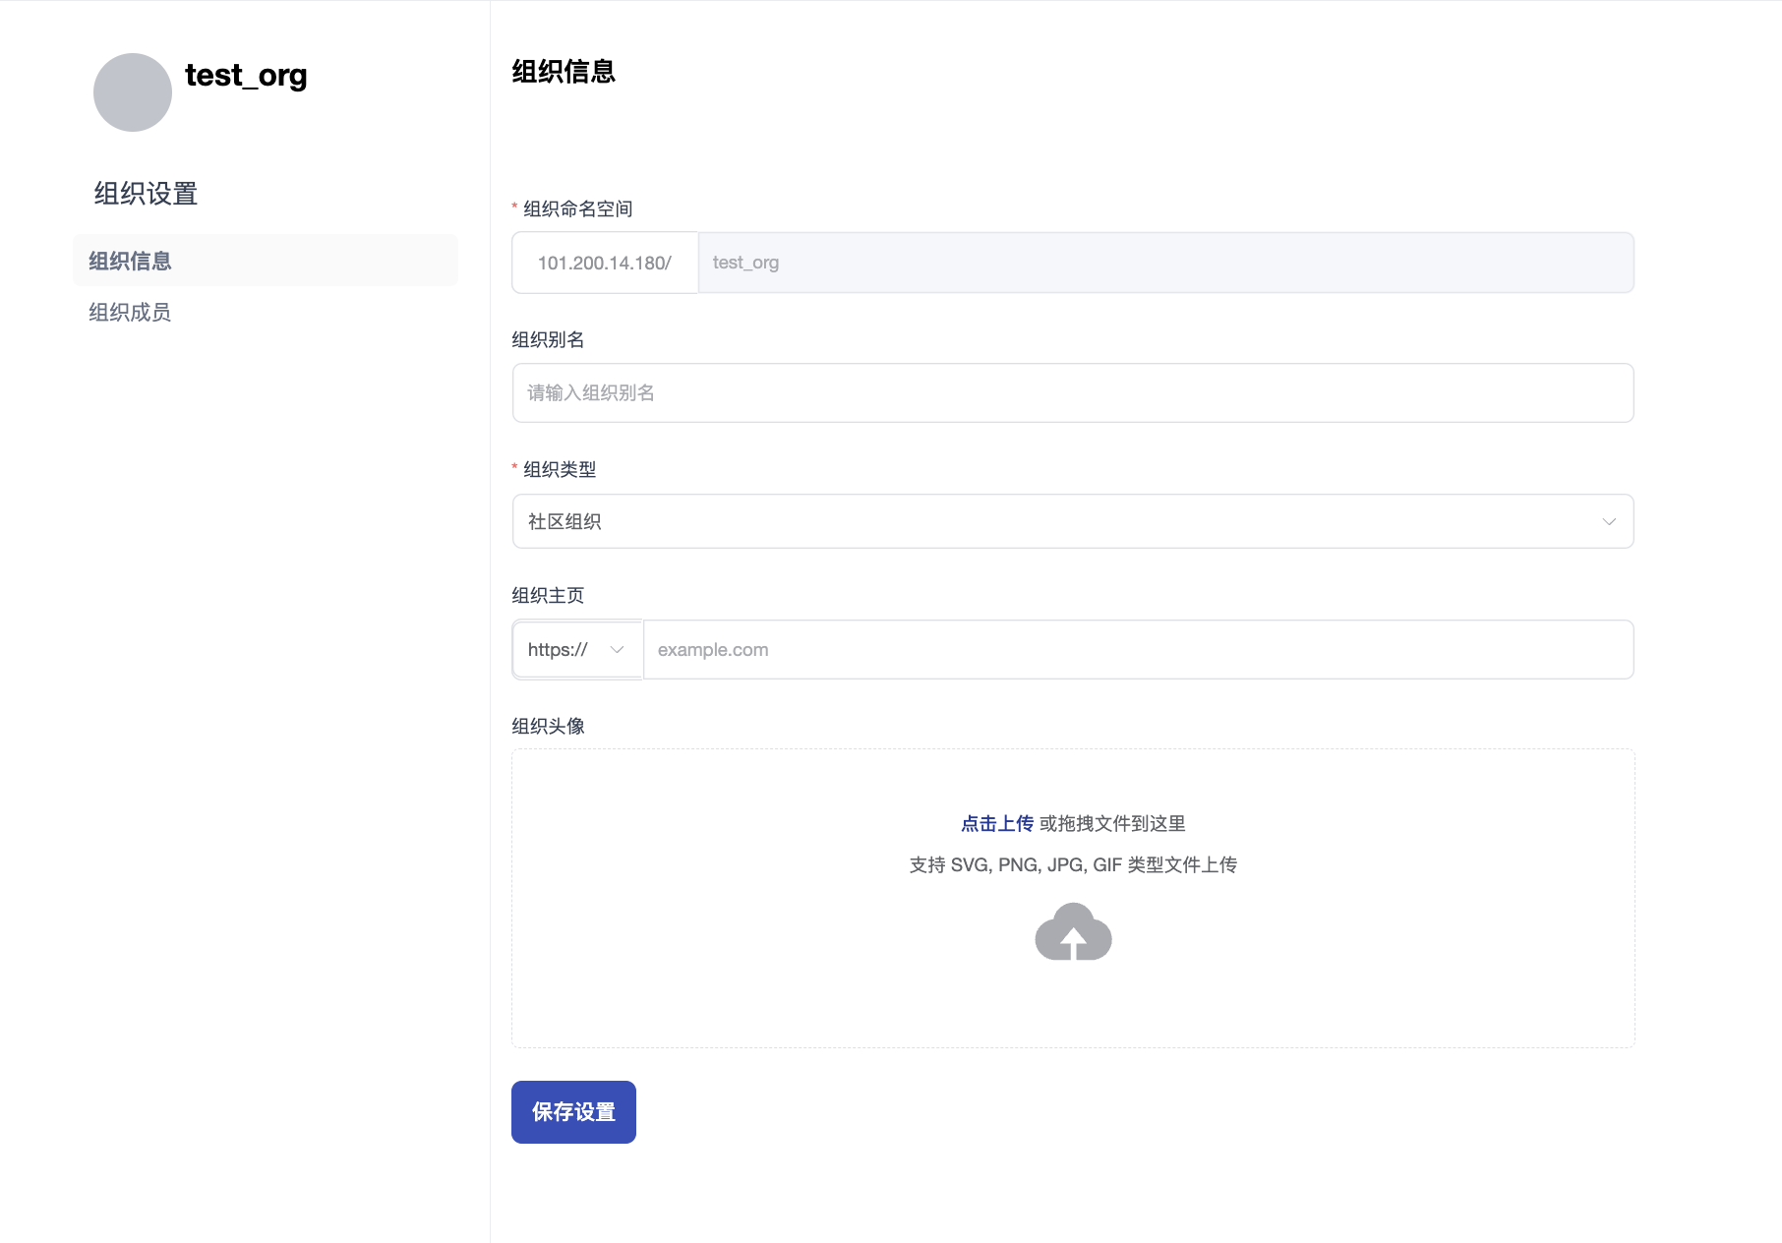The image size is (1782, 1243).
Task: Open the 社区组织 type dropdown
Action: 1072,521
